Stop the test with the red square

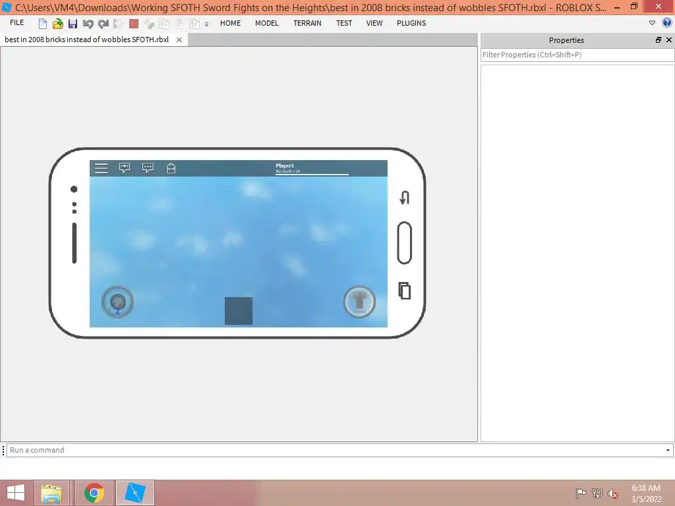click(134, 24)
